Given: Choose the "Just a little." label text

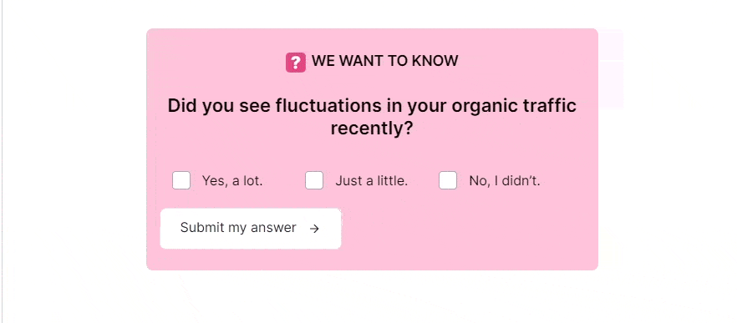Looking at the screenshot, I should [371, 181].
